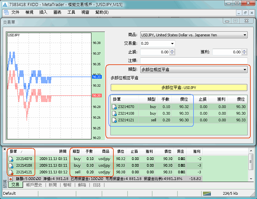
Task: Click the connection status bars icon
Action: pos(207,194)
